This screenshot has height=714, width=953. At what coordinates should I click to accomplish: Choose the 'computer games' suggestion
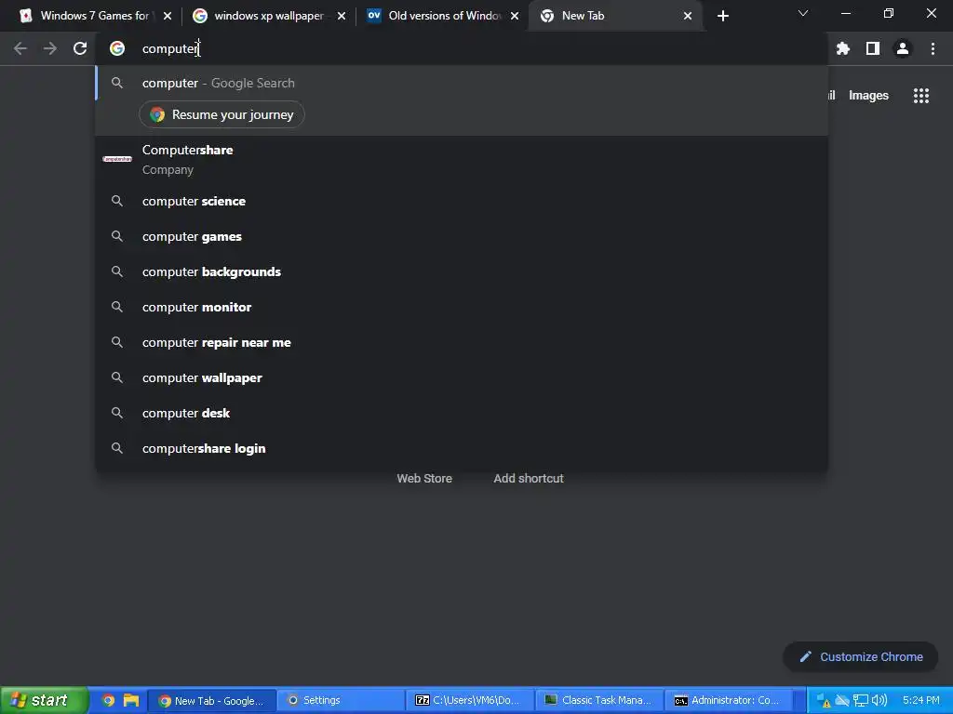(x=462, y=236)
